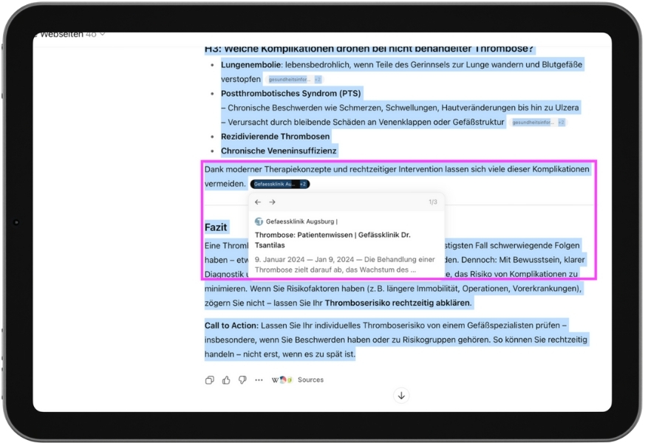Click the stacked source favicons beside Sources
This screenshot has height=443, width=665.
tap(282, 380)
